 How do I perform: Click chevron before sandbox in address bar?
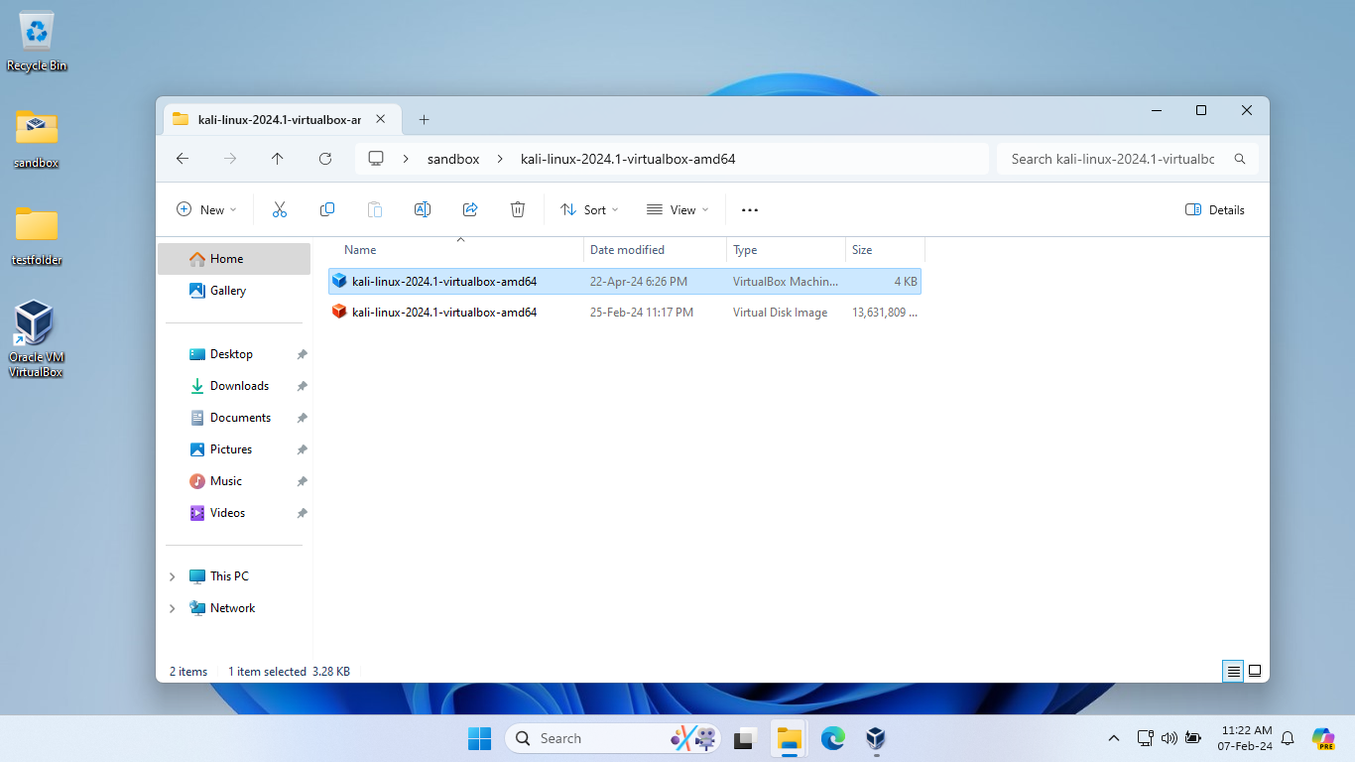click(x=406, y=159)
